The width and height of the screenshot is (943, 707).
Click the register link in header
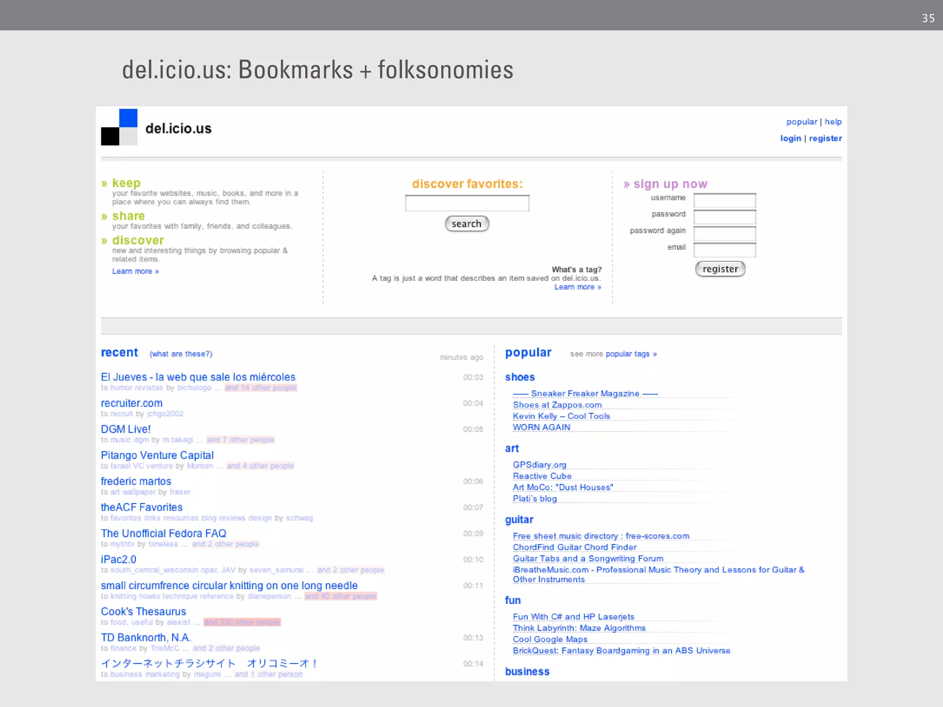click(826, 139)
